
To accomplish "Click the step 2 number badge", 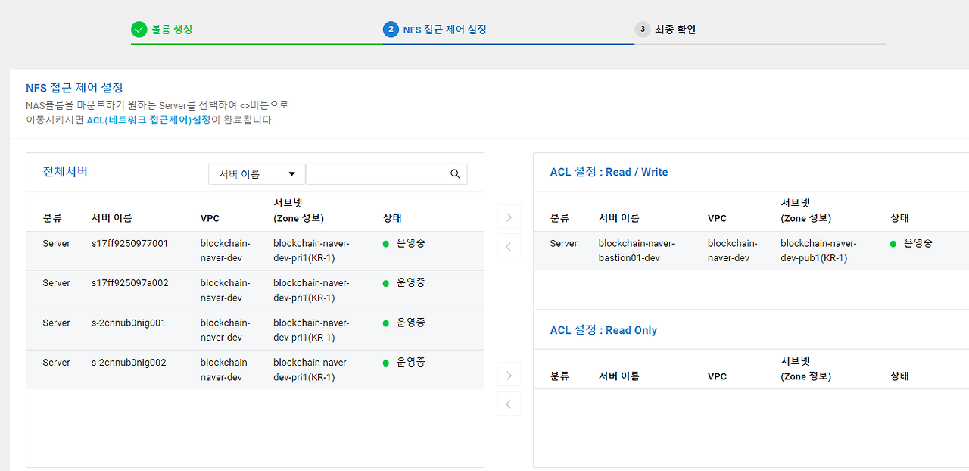I will click(x=391, y=30).
